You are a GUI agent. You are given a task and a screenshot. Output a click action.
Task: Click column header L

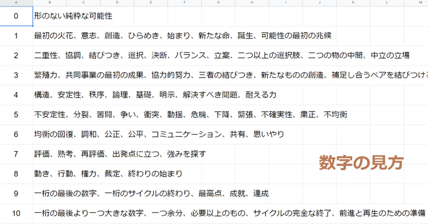tap(387, 3)
